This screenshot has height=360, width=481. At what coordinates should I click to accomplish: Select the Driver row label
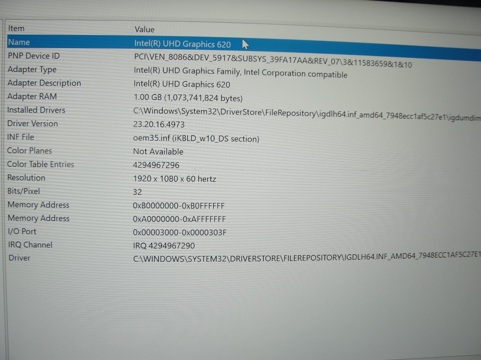(19, 258)
